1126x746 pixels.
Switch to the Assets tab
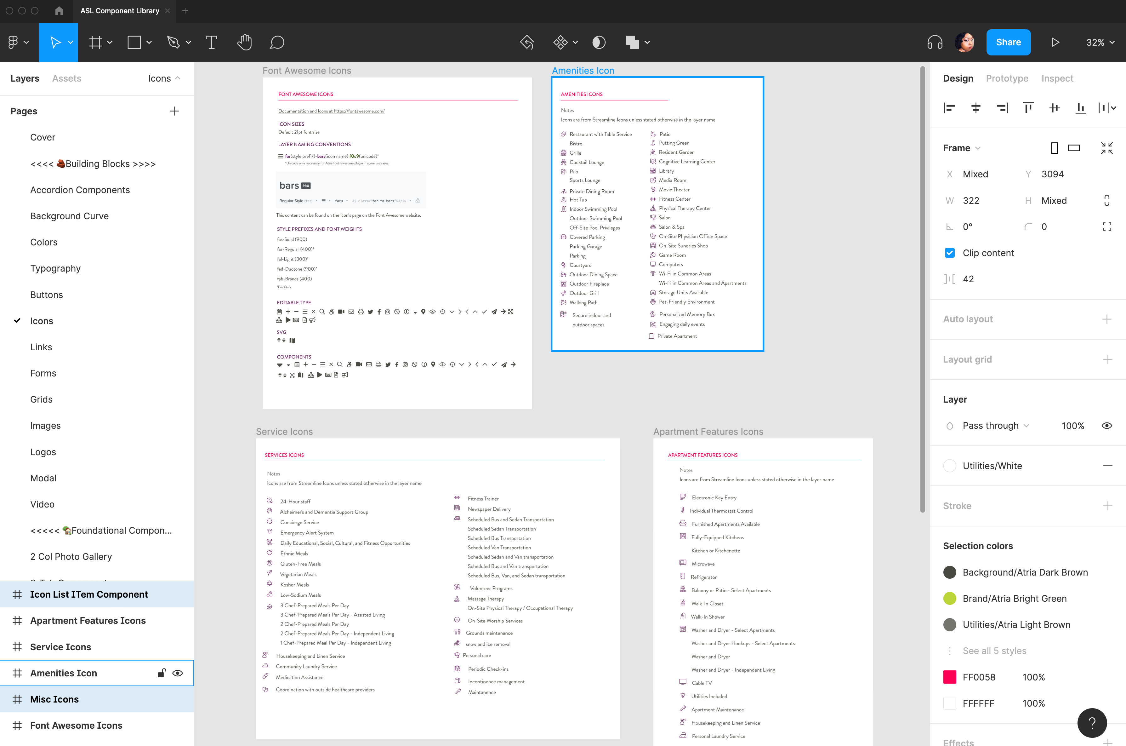click(66, 78)
